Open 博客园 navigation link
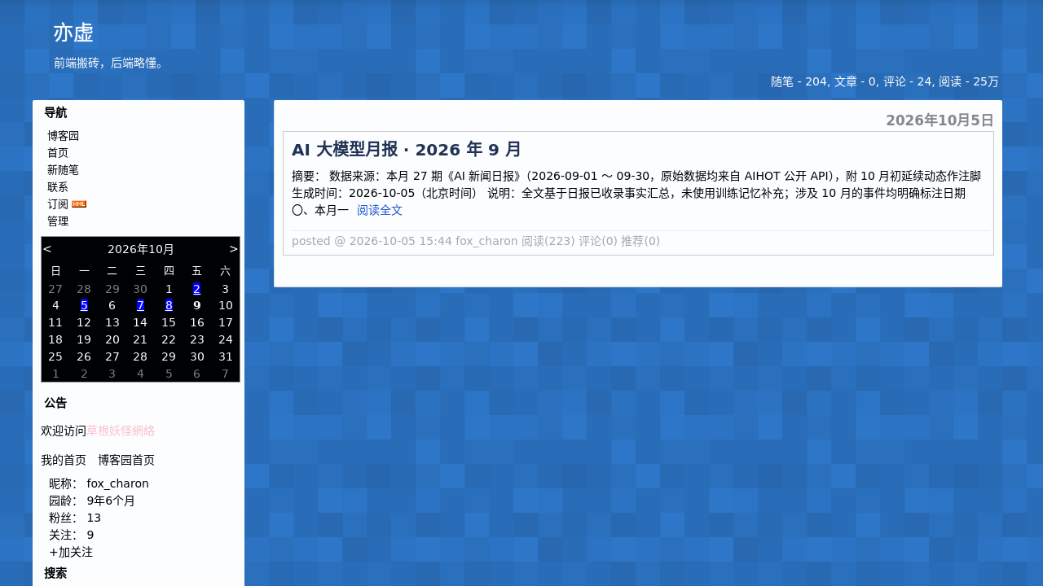This screenshot has height=586, width=1043. (63, 136)
